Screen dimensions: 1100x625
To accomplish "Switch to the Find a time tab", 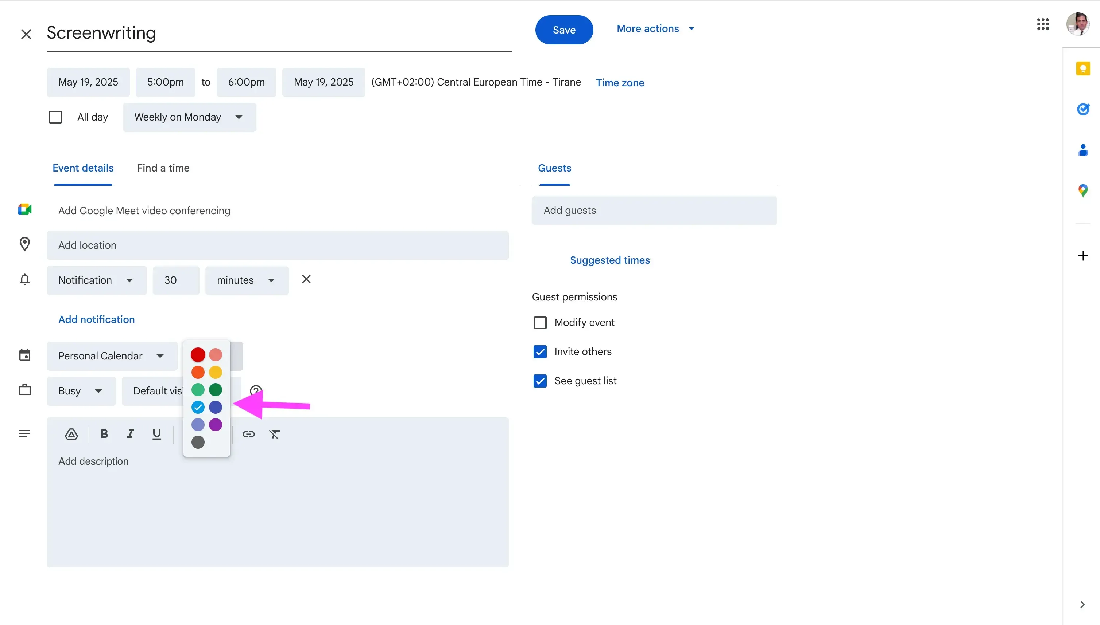I will (x=163, y=168).
